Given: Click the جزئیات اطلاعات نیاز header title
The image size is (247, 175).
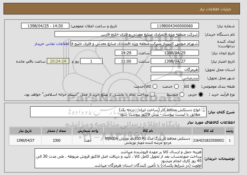Looking at the screenshot, I should pyautogui.click(x=215, y=9).
